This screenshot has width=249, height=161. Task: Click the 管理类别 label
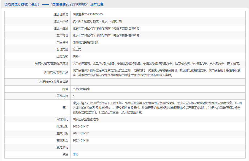[x=62, y=49]
